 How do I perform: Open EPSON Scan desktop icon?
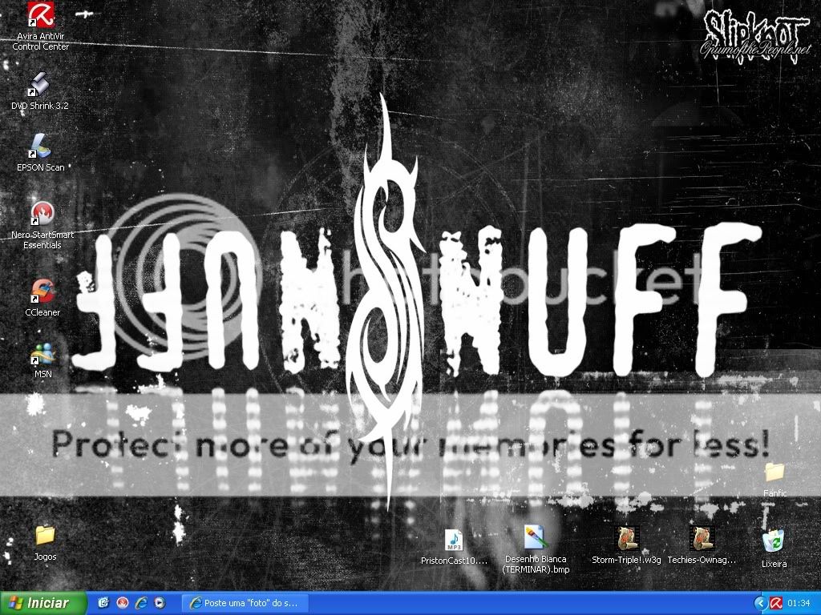coord(40,153)
